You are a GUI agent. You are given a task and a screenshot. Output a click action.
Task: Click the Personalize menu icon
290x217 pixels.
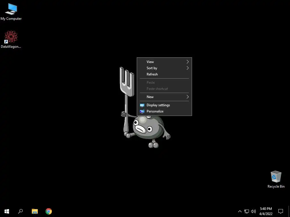tap(142, 111)
